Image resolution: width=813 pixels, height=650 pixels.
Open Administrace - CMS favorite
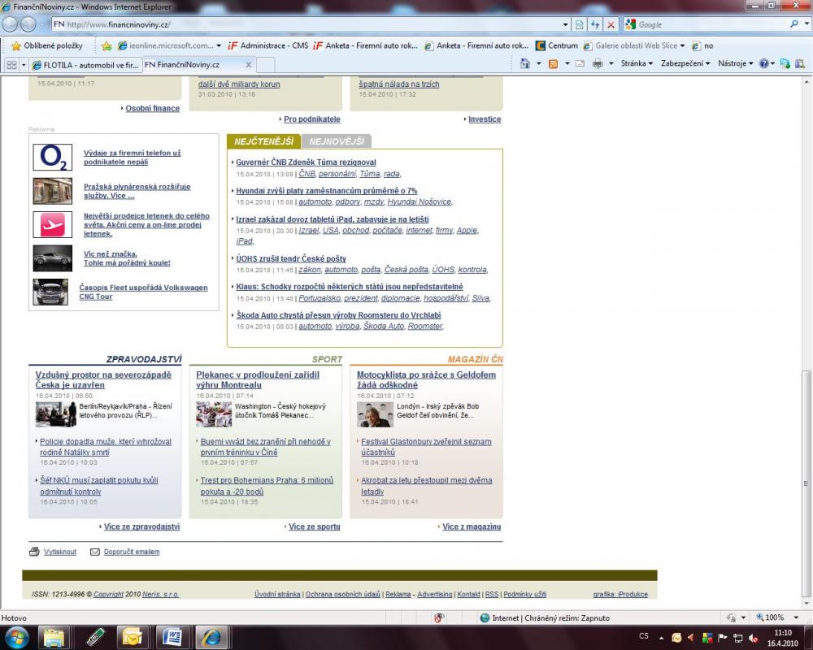coord(267,45)
